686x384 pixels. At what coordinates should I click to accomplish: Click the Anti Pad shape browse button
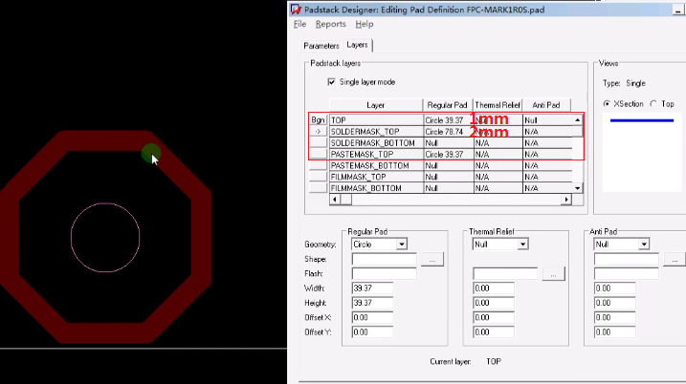pos(676,259)
